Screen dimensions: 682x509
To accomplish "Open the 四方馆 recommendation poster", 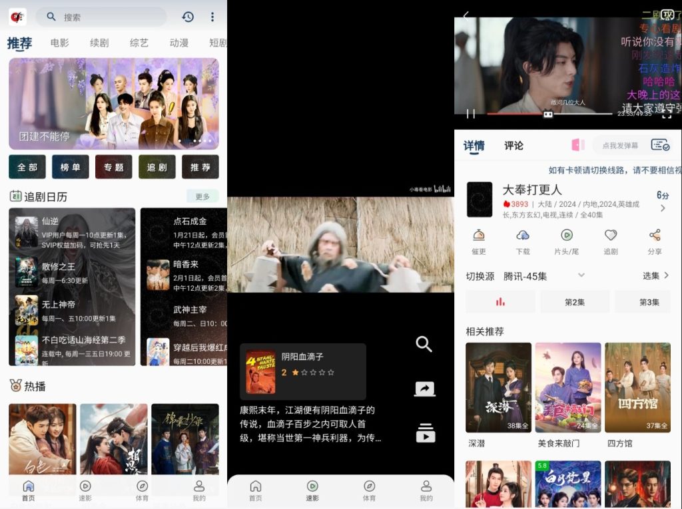I will pos(637,387).
